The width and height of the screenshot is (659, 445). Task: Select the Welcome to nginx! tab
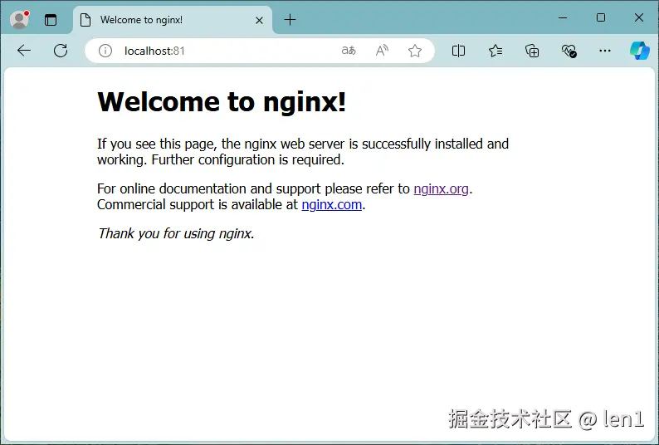point(173,20)
